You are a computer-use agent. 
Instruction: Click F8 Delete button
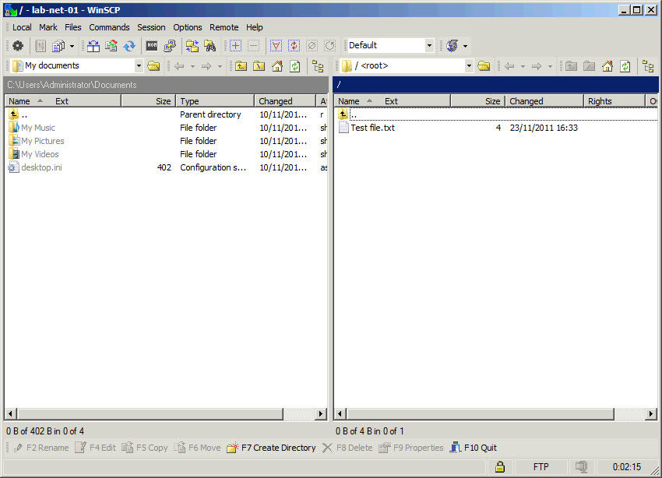pyautogui.click(x=347, y=448)
